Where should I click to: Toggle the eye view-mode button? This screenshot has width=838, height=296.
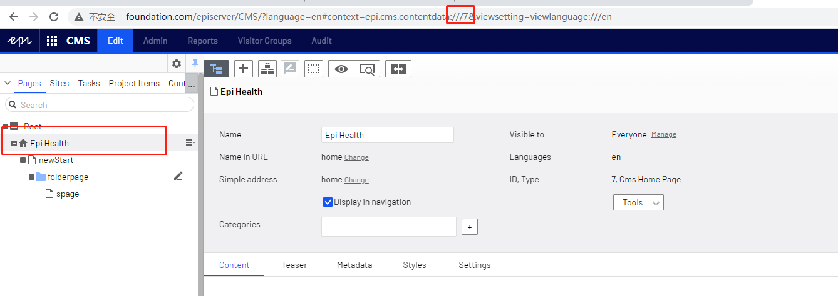[x=341, y=69]
